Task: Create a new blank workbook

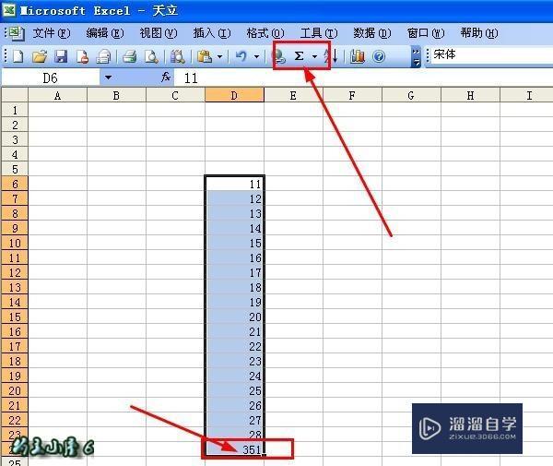Action: coord(18,56)
